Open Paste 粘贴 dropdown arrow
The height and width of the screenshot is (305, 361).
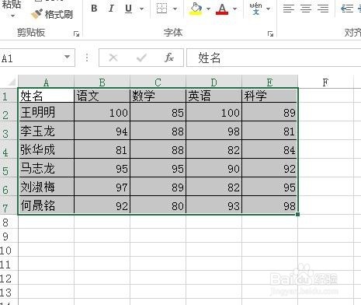pos(12,16)
